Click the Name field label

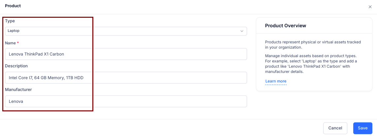pos(10,43)
